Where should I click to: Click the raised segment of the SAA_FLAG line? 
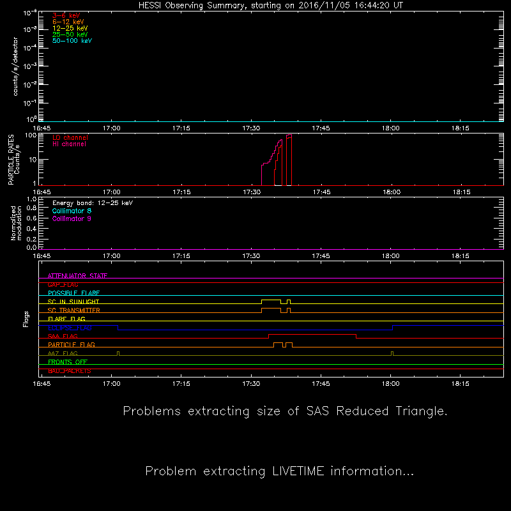click(x=312, y=334)
